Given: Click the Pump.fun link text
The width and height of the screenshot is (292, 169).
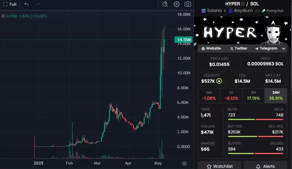Looking at the screenshot, I should (x=275, y=11).
